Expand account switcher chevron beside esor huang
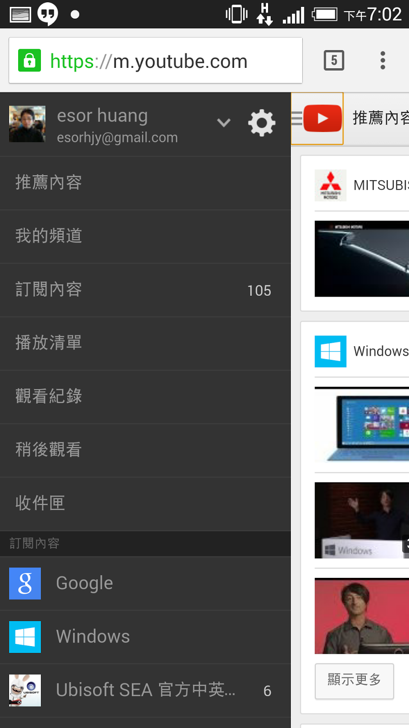The height and width of the screenshot is (728, 409). coord(224,122)
